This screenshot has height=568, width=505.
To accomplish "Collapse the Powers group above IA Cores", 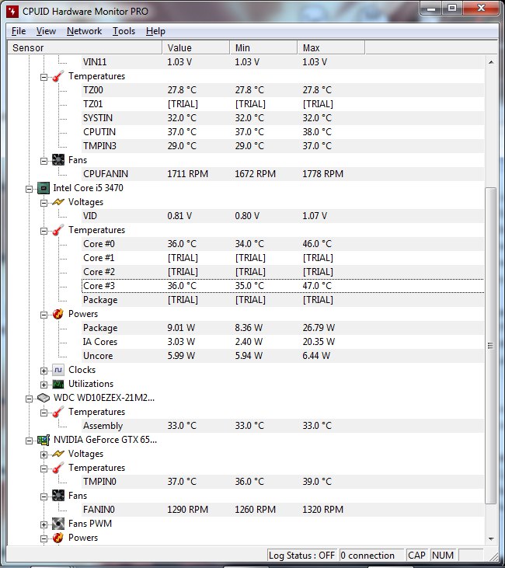I will (x=44, y=315).
